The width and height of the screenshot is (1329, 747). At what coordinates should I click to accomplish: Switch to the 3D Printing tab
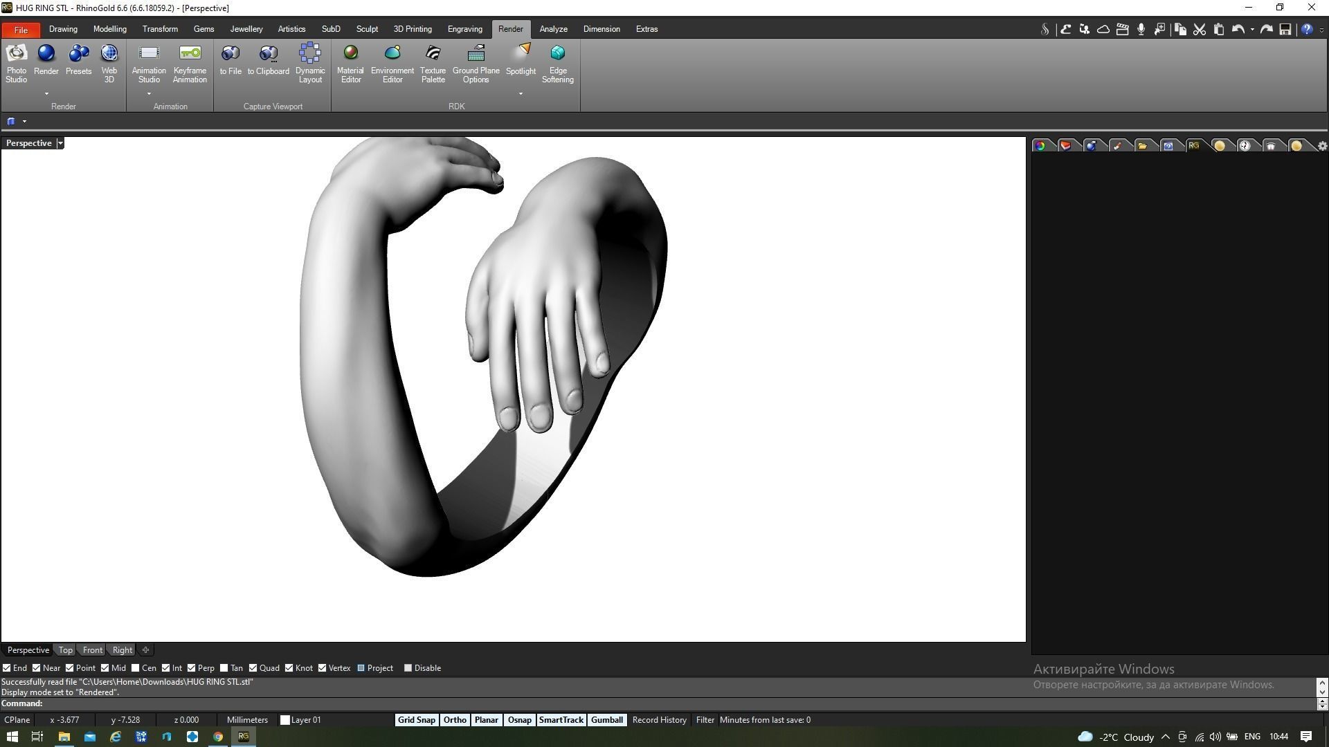(x=413, y=29)
